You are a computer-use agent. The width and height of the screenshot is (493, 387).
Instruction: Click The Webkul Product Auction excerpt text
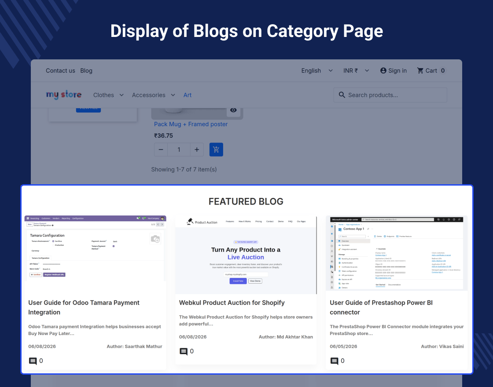point(246,321)
